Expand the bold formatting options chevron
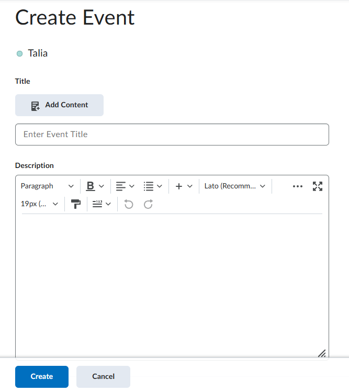This screenshot has height=392, width=349. 102,186
